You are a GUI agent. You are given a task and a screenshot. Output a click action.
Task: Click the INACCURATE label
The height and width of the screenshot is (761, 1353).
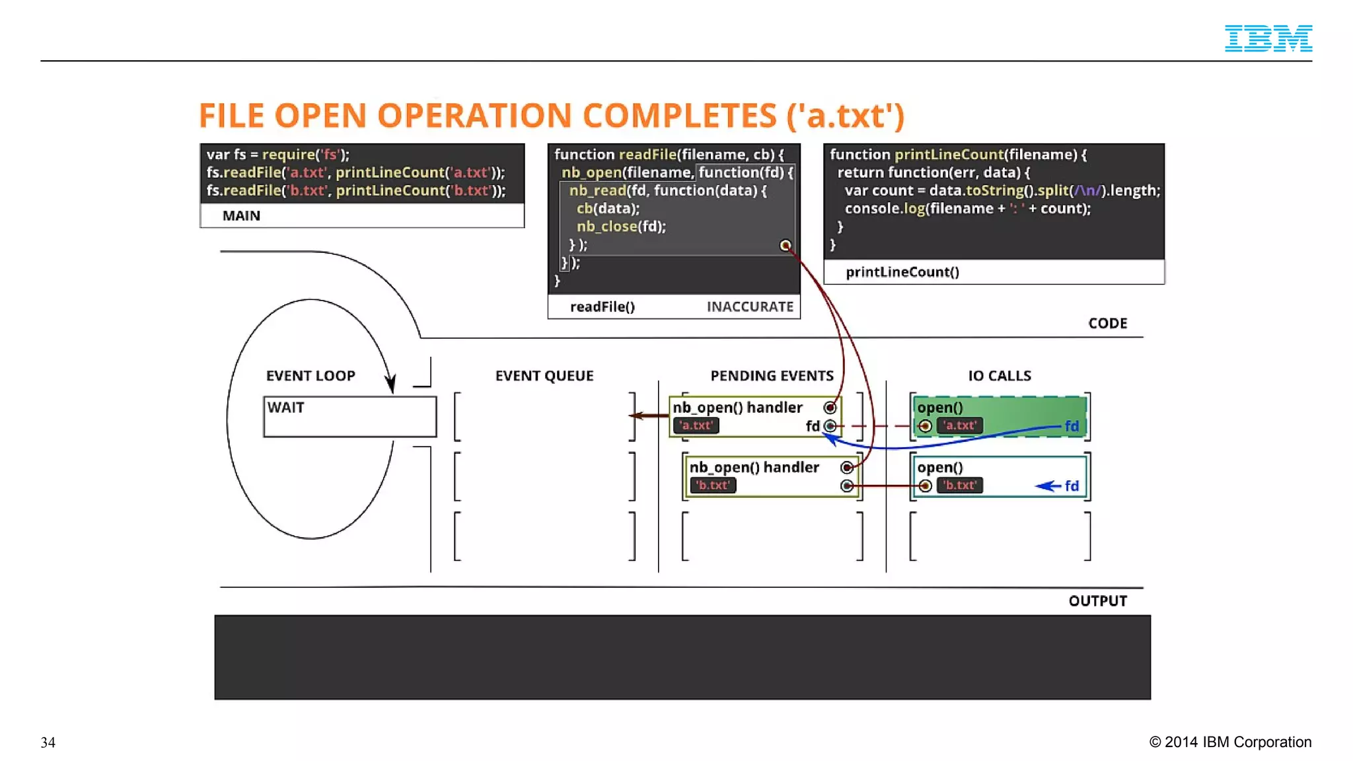pos(750,307)
